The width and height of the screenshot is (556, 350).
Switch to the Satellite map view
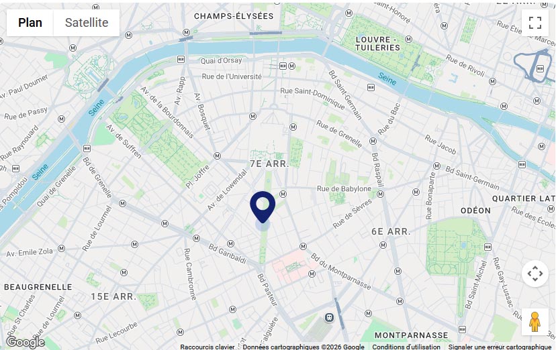coord(87,23)
